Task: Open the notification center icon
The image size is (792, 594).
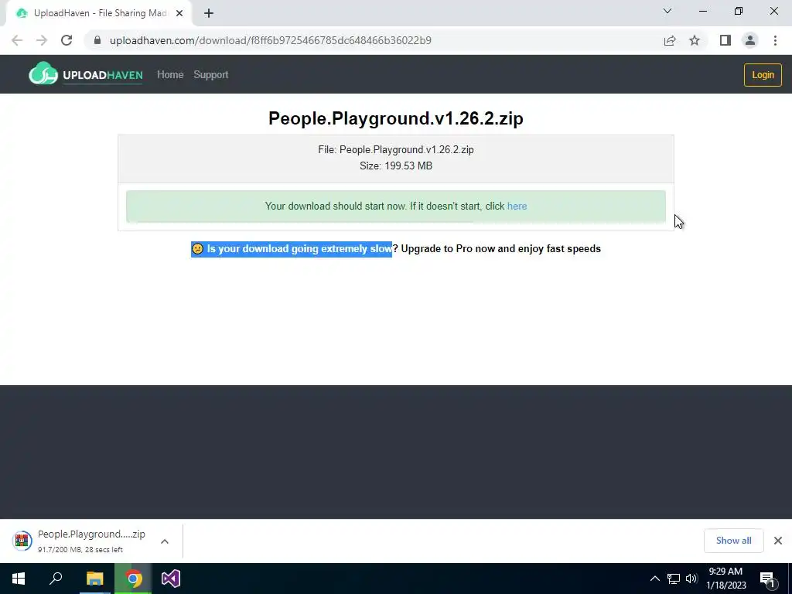Action: [767, 579]
